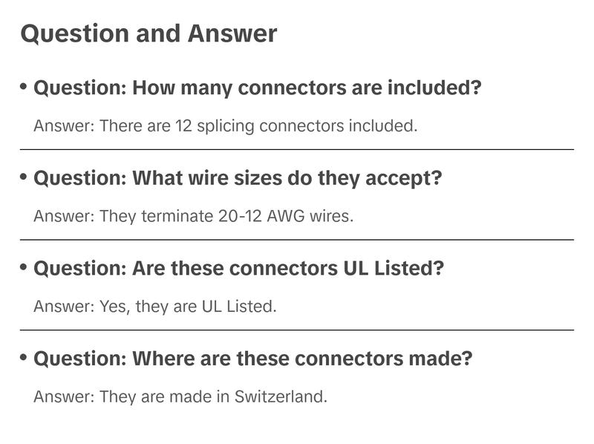Click the bullet before the wire sizes question
594x444 pixels.
pyautogui.click(x=25, y=177)
